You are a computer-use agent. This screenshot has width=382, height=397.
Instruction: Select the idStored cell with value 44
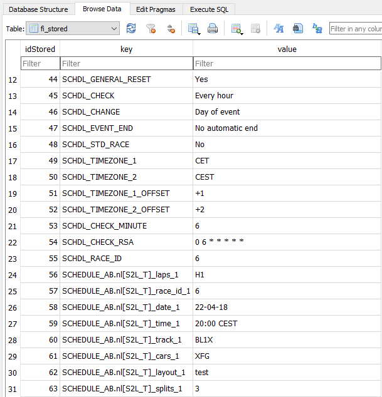pos(40,80)
